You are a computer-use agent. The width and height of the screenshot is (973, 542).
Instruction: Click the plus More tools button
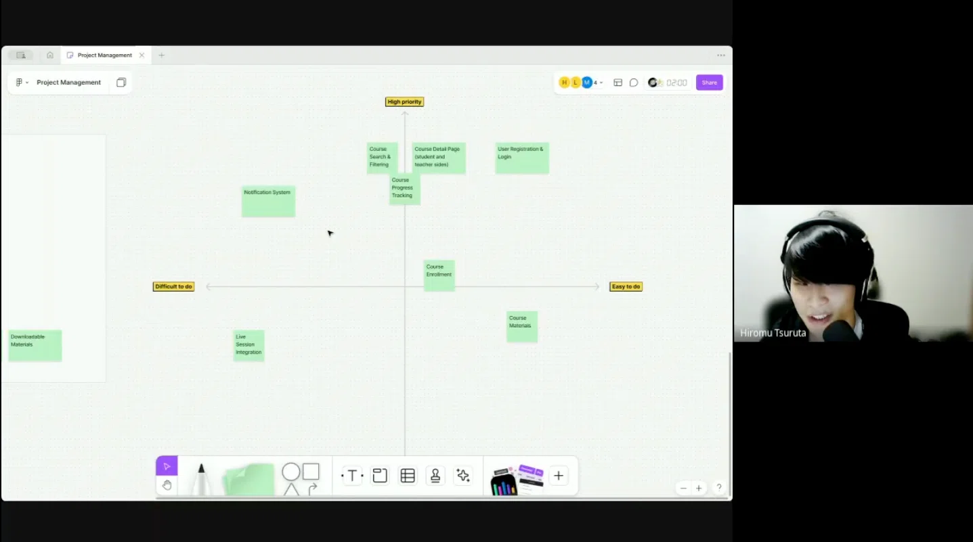pyautogui.click(x=558, y=476)
